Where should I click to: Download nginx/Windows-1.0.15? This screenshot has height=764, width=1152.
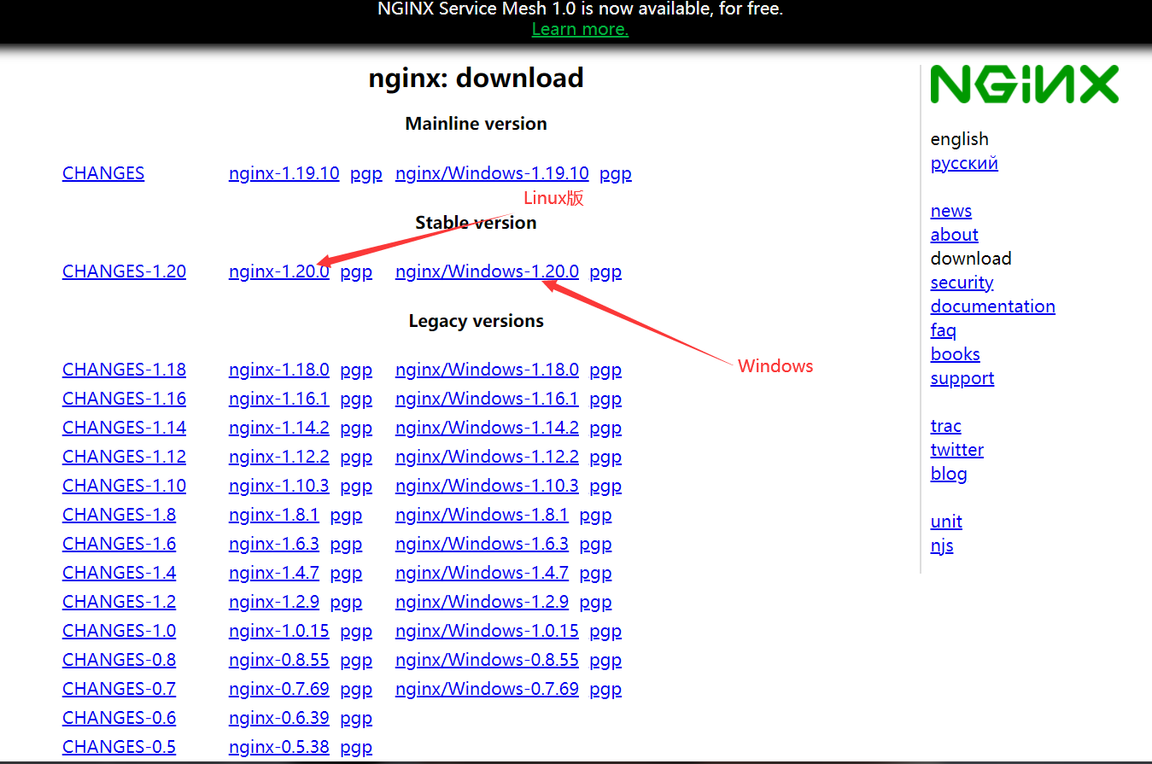[487, 631]
